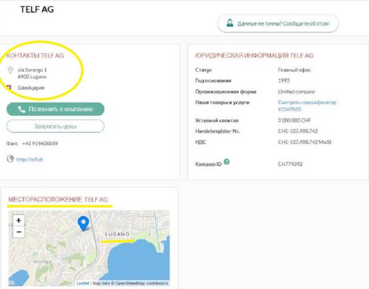Click the 'Организационная форма' label
Screen dimensions: 369x289
pyautogui.click(x=226, y=92)
